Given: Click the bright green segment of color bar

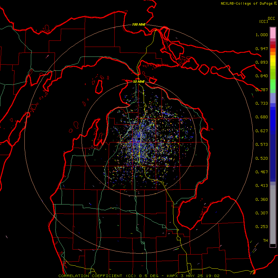Looking at the screenshot, I should 273,84.
